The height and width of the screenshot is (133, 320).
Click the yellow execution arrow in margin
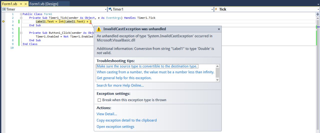click(3, 22)
